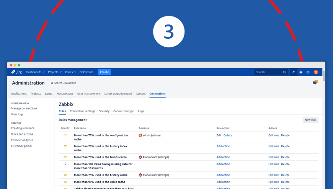Expand the Dashboards dropdown menu
Screen dimensions: 333x189
pos(35,72)
